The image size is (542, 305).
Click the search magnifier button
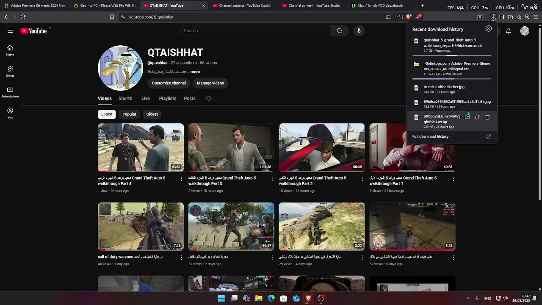click(x=339, y=30)
